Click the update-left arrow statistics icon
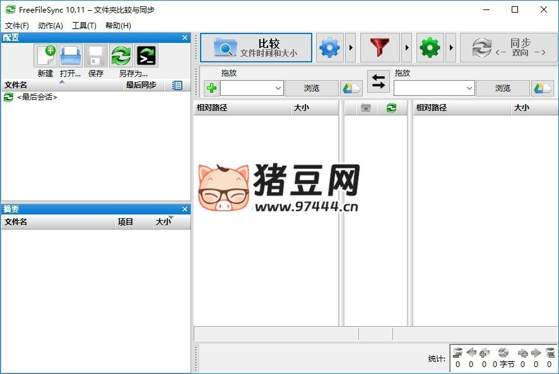The height and width of the screenshot is (374, 559). (x=471, y=353)
